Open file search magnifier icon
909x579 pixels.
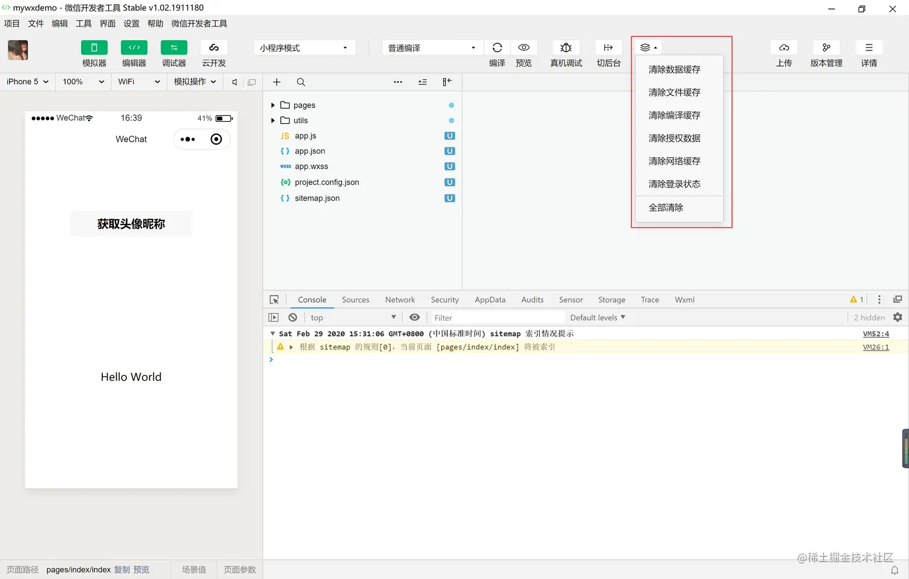301,82
